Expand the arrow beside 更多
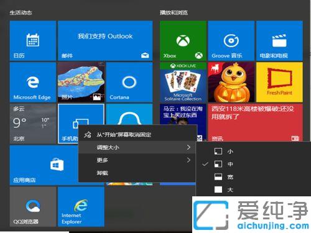Image resolution: width=311 pixels, height=233 pixels. click(188, 160)
